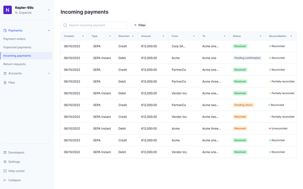
Task: Open Help center label link
Action: coord(16,171)
